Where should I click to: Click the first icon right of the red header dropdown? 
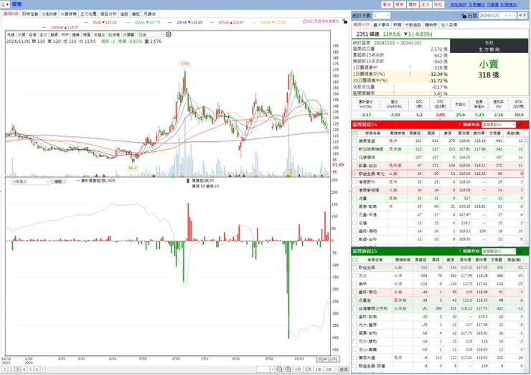[520, 125]
